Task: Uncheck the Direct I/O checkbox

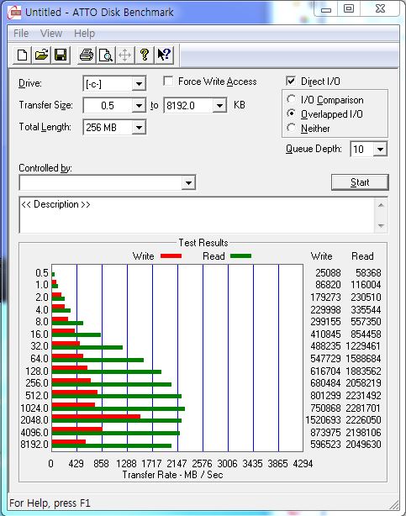Action: coord(291,81)
